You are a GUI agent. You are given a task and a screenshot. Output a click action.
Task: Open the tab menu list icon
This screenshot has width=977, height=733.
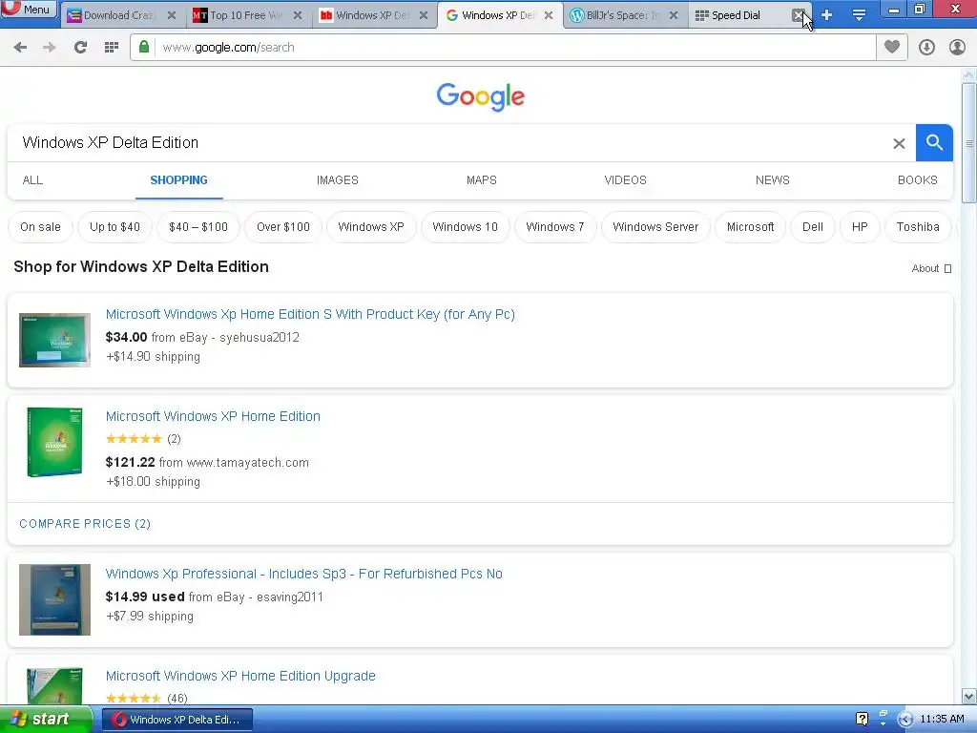(860, 15)
